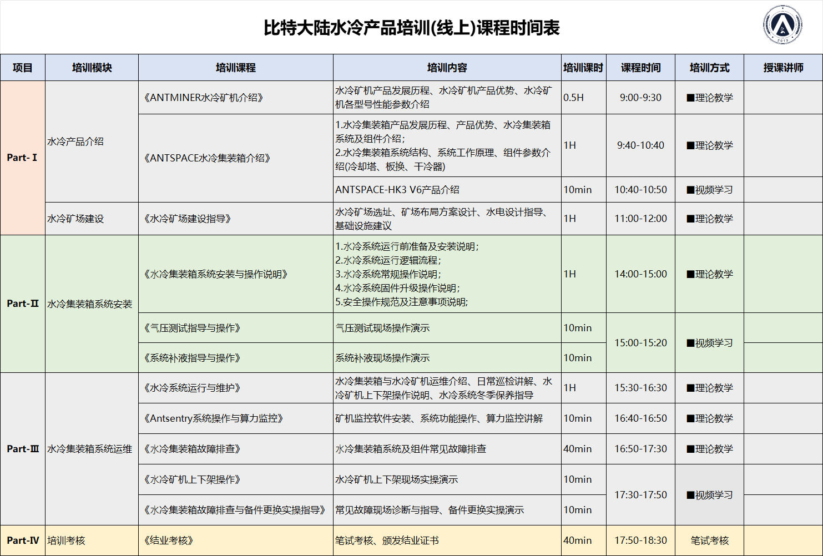823x556 pixels.
Task: Click the 授课讲师 column header
Action: pyautogui.click(x=784, y=68)
